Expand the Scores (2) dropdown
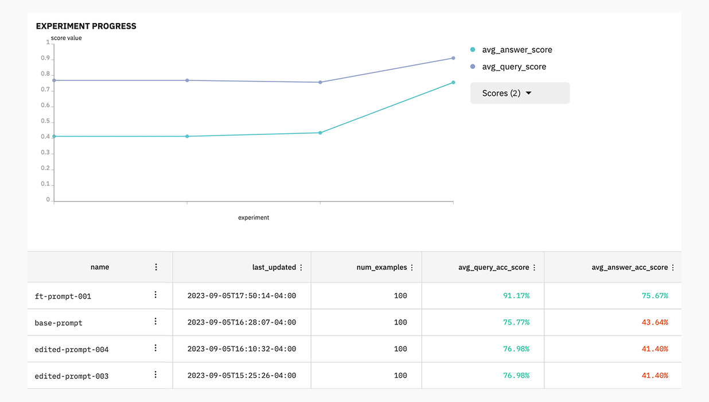Image resolution: width=709 pixels, height=402 pixels. (x=520, y=93)
